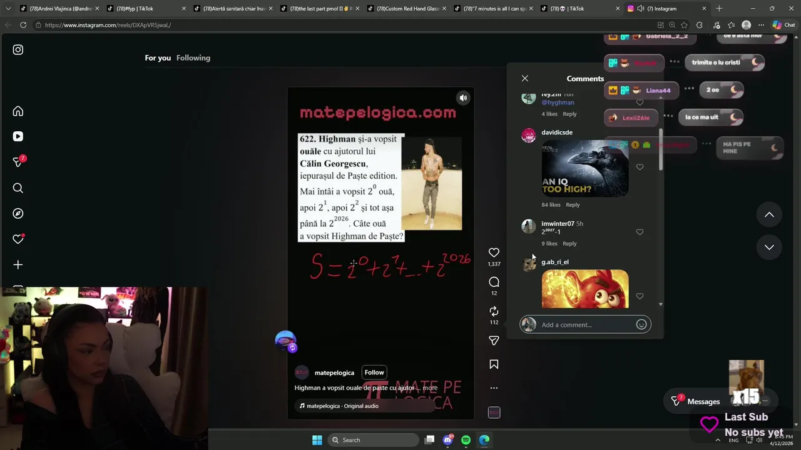Follow the matepelogica account
This screenshot has height=450, width=801.
(x=374, y=372)
